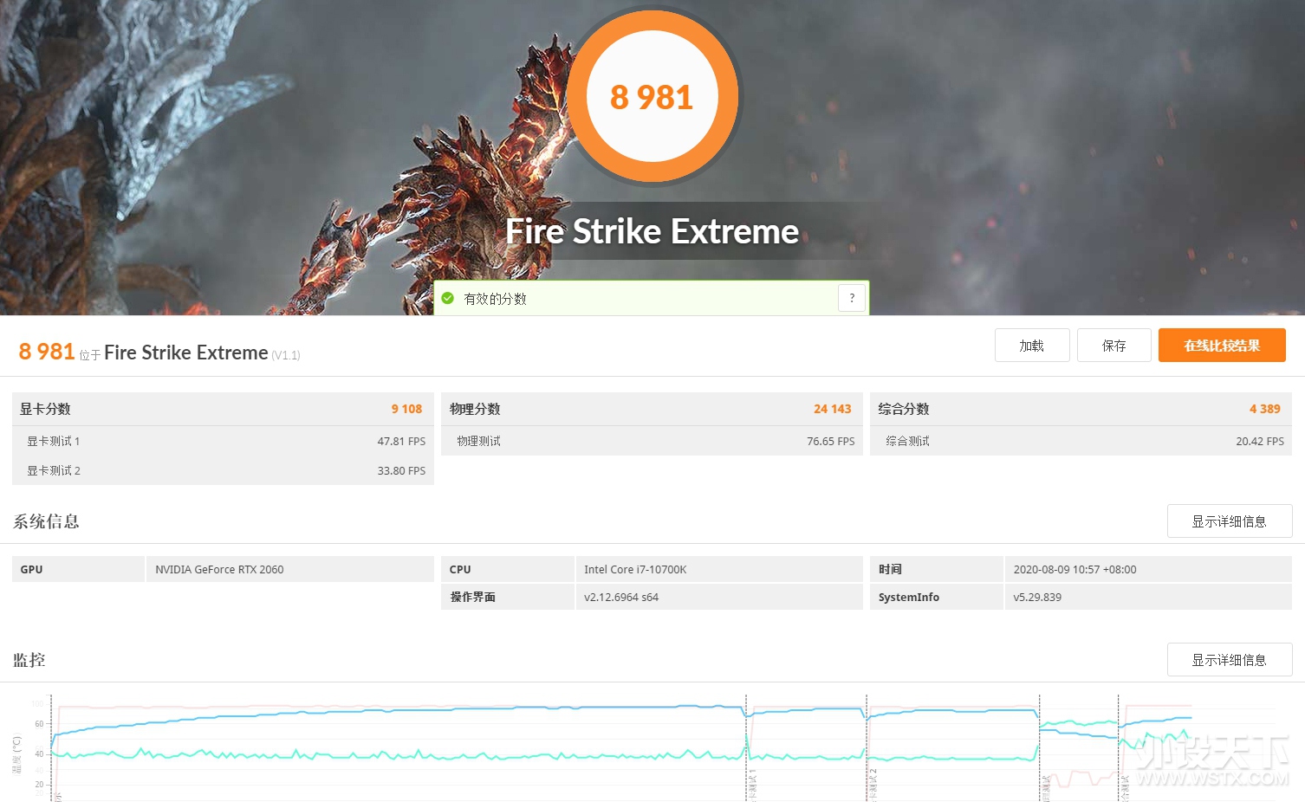Select the 2020-08-09 10:57 +08:00 timestamp
The image size is (1305, 802).
click(x=1075, y=569)
